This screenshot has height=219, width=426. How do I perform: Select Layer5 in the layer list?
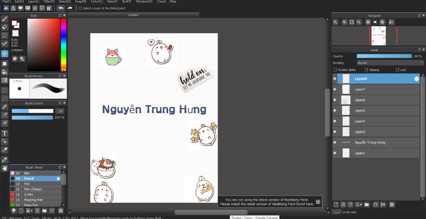(376, 111)
